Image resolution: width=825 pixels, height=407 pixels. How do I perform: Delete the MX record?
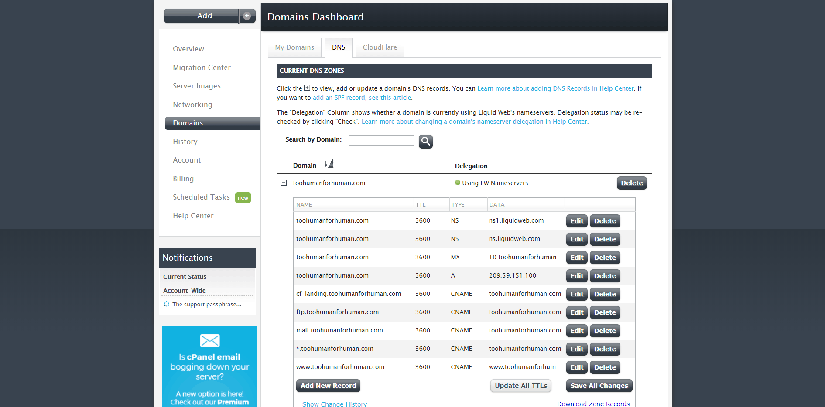[605, 258]
